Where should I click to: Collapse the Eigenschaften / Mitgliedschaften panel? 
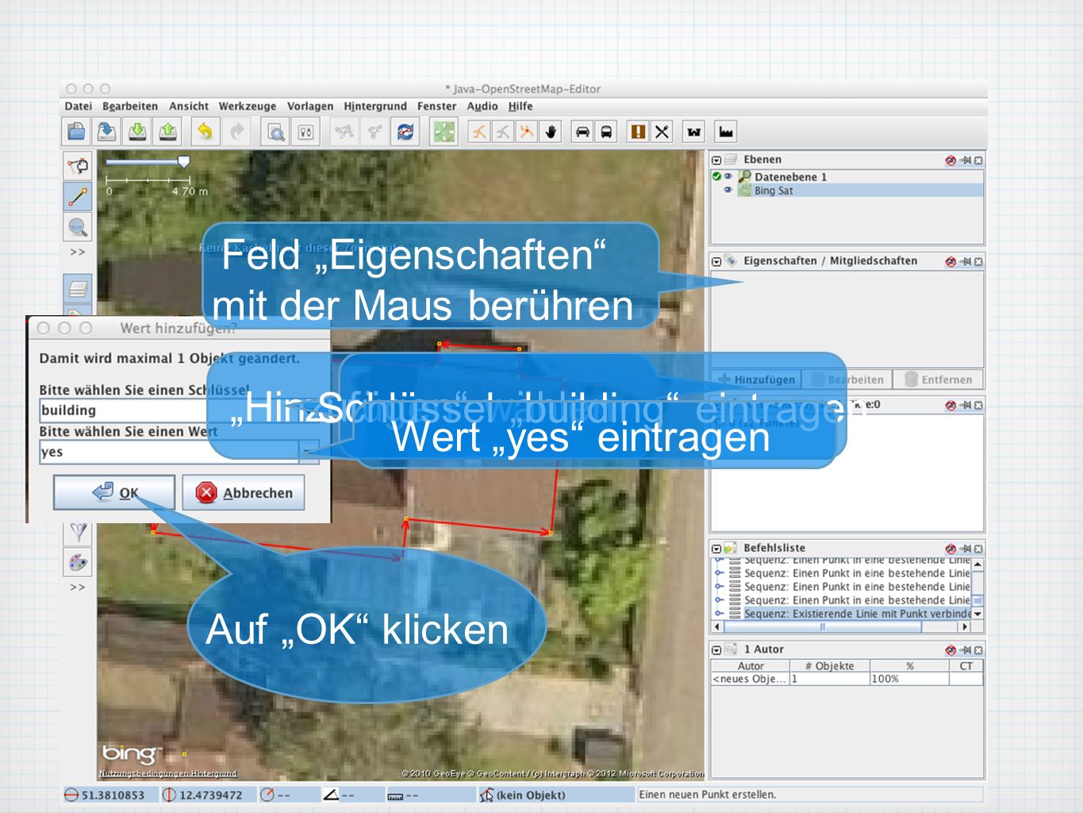coord(716,261)
